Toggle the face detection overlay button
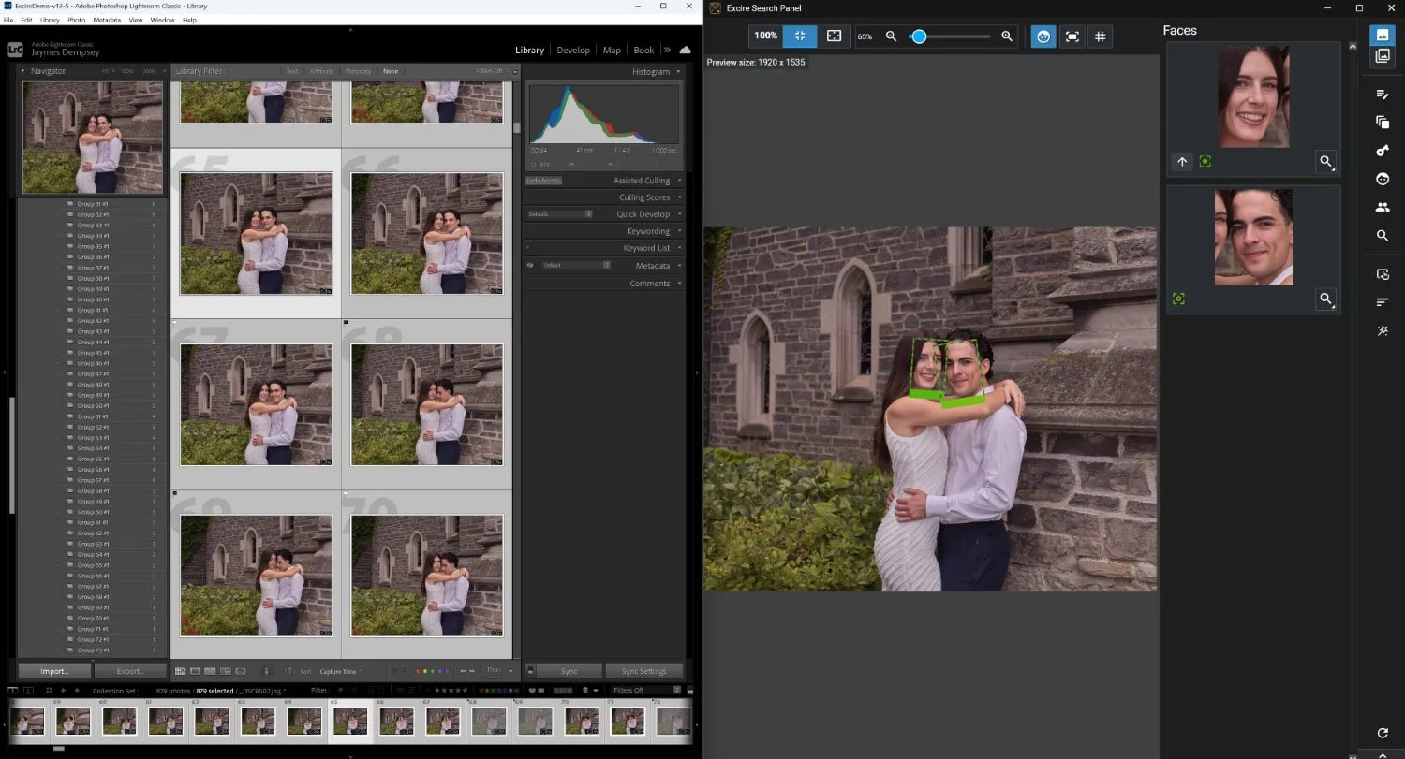Screen dimensions: 1405x759 (1043, 36)
